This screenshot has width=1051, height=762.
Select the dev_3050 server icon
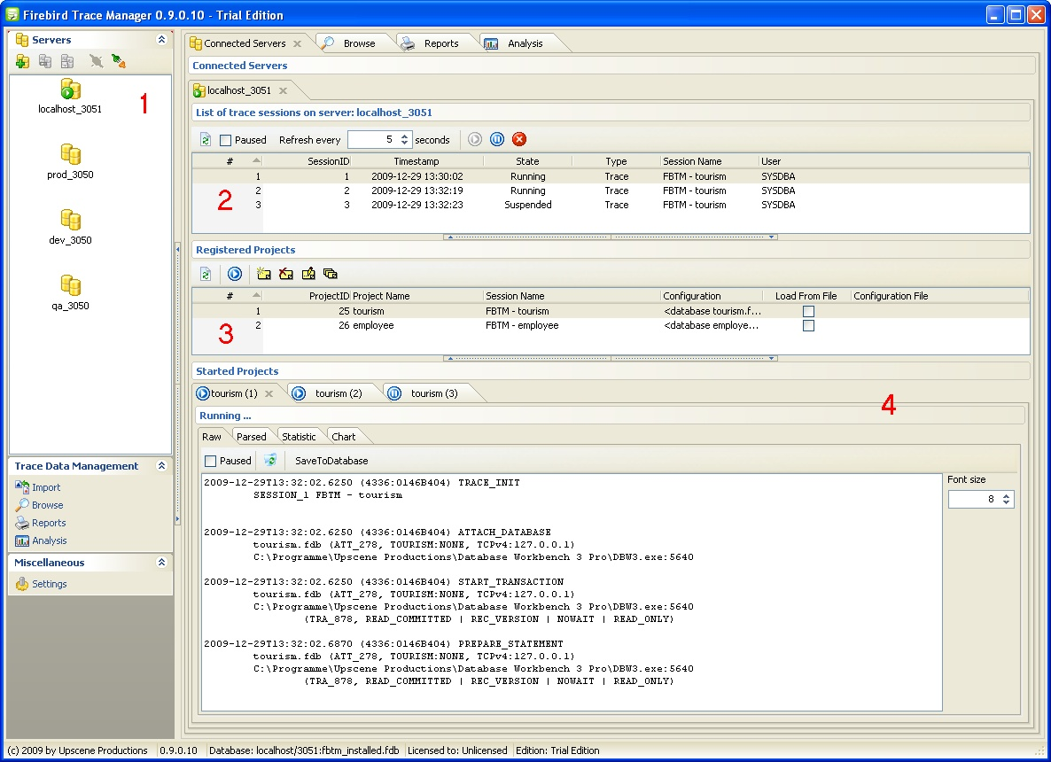point(70,220)
